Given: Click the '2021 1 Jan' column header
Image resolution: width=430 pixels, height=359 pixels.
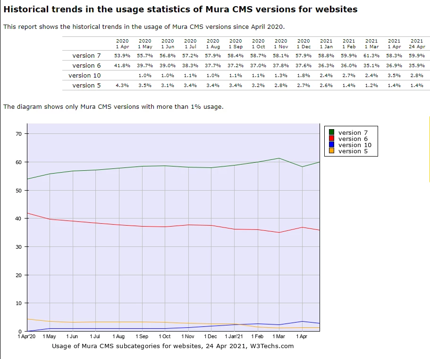Looking at the screenshot, I should (x=326, y=44).
